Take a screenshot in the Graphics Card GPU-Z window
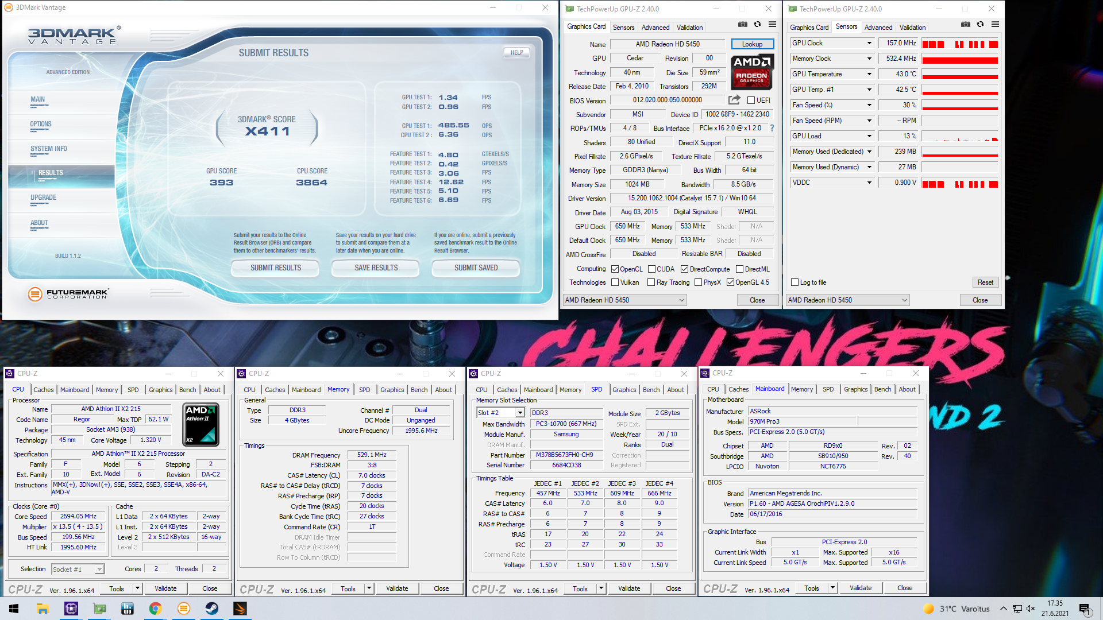This screenshot has height=620, width=1103. (743, 25)
